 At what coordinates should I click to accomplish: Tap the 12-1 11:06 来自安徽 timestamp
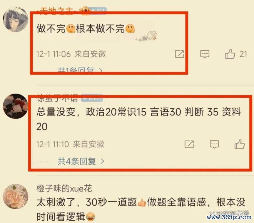pos(71,54)
